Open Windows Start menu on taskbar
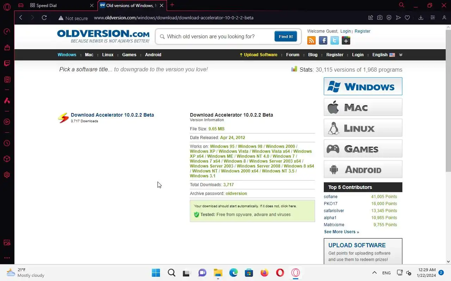 point(156,273)
